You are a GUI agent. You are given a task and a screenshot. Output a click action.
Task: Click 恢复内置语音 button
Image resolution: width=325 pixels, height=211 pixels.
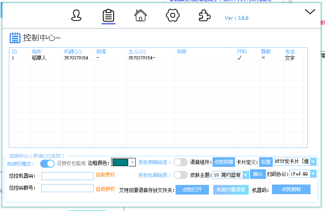click(x=231, y=190)
